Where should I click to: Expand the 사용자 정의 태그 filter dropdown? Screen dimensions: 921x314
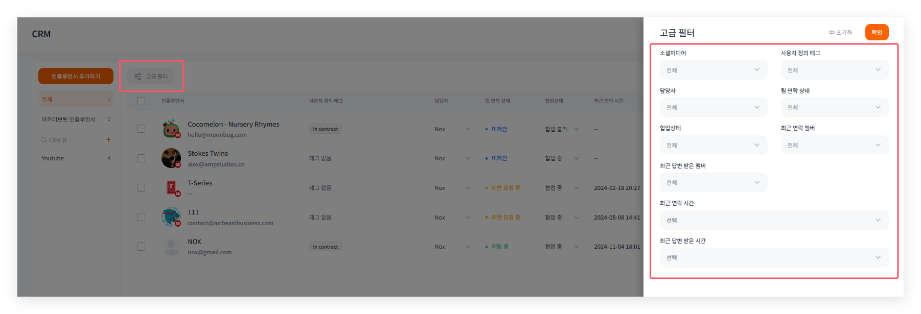click(834, 70)
